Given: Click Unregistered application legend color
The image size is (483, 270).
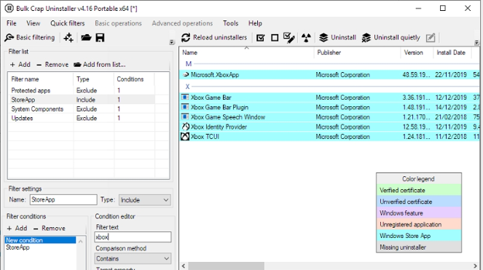Looking at the screenshot, I should point(419,224).
